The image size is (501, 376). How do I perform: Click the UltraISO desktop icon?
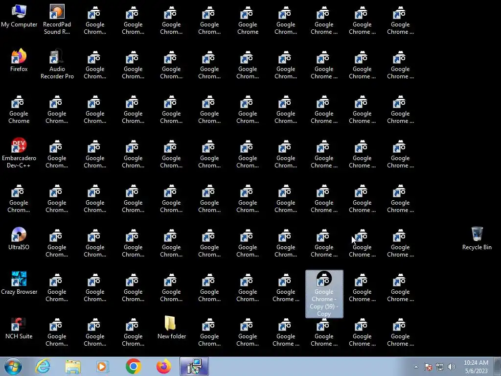19,238
